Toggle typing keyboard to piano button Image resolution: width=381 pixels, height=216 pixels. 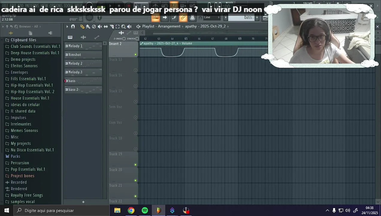click(155, 17)
